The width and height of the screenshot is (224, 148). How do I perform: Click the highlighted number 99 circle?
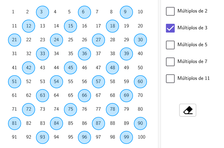click(x=126, y=137)
